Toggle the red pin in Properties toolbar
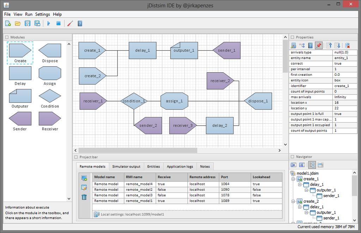This screenshot has width=361, height=233. coord(319,45)
